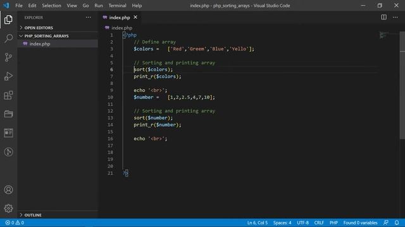Viewport: 405px width, 227px height.
Task: Change indentation via Spaces: 4
Action: tap(282, 223)
